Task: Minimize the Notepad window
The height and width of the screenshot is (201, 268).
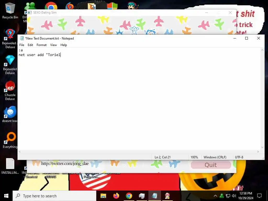Action: [235, 38]
